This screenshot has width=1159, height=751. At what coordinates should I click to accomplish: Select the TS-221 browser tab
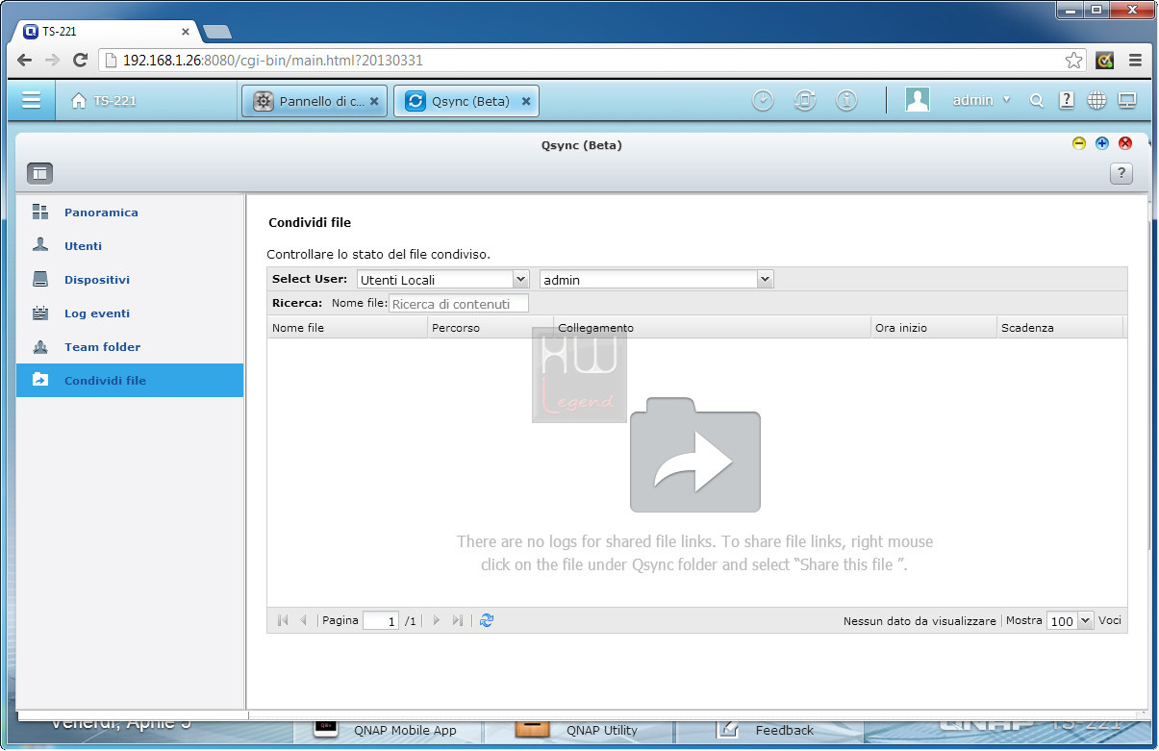[x=106, y=31]
